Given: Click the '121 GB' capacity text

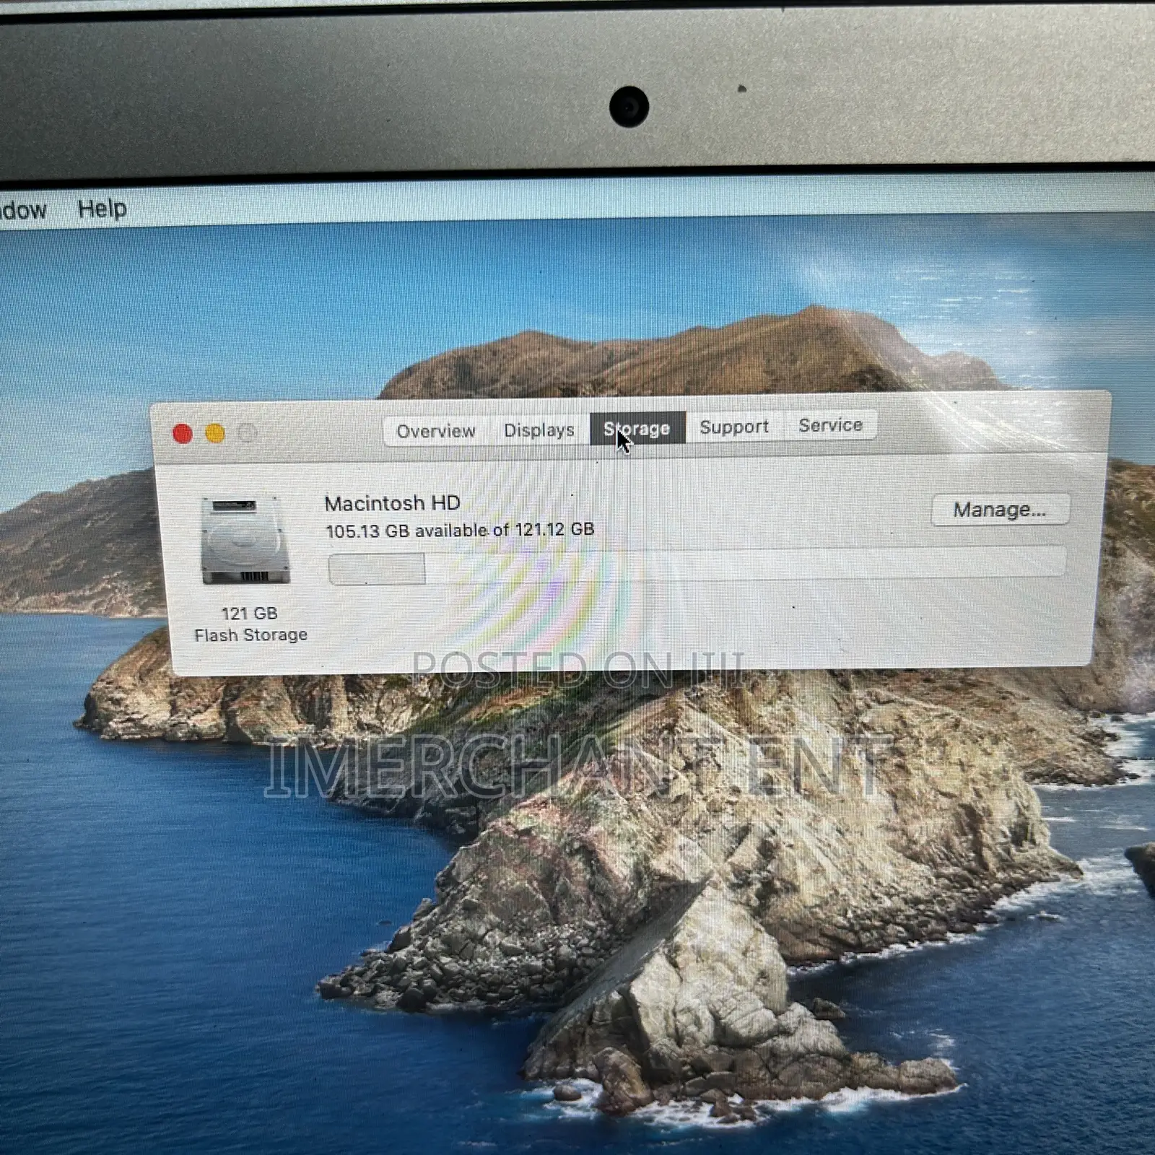Looking at the screenshot, I should 249,614.
